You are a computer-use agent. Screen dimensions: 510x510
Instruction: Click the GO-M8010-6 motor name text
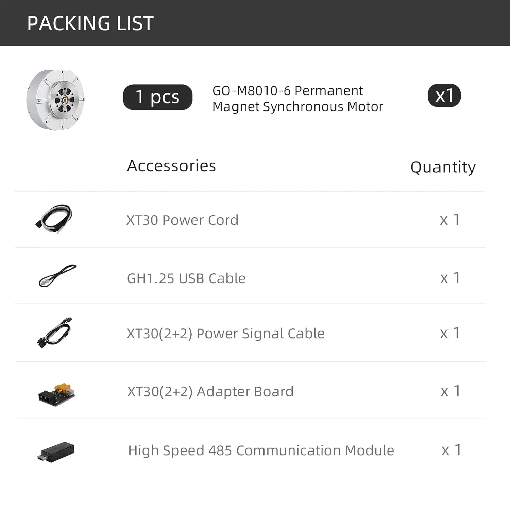(x=297, y=99)
